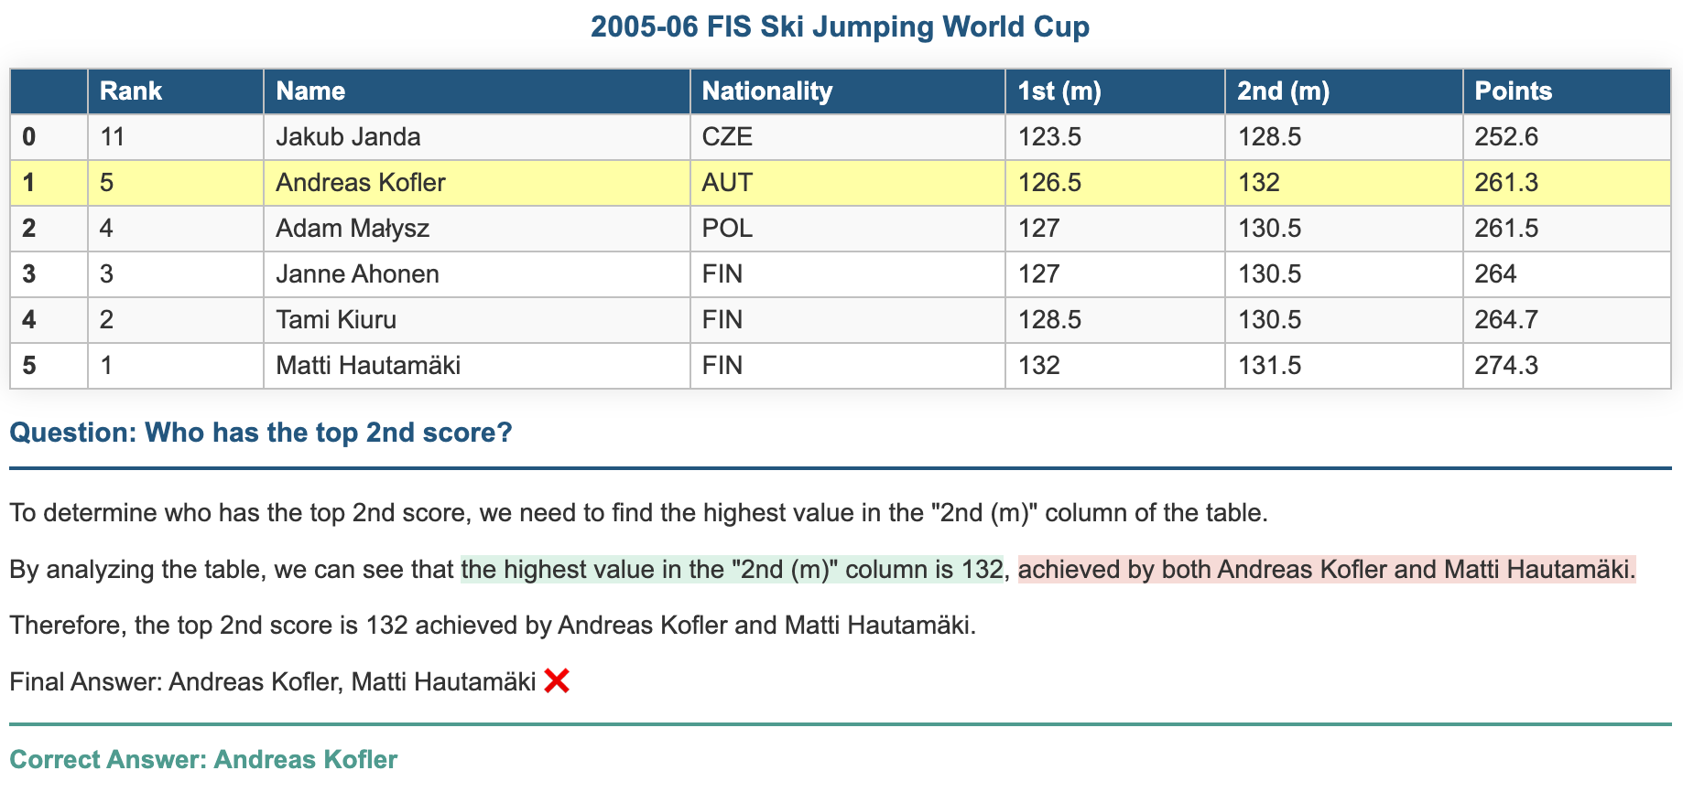Click the Adam Małysz name cell
Viewport: 1683px width, 792px height.
(x=477, y=229)
